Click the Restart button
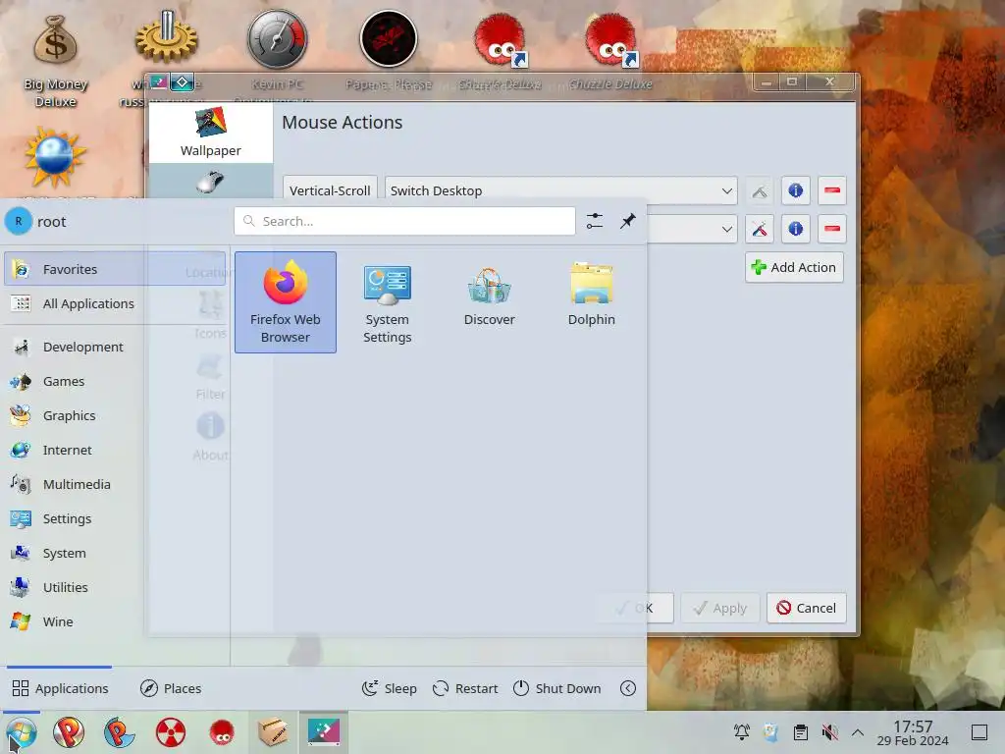Viewport: 1005px width, 754px height. [x=465, y=688]
